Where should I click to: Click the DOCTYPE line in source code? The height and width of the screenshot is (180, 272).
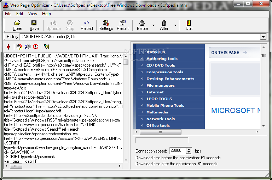(x=63, y=56)
